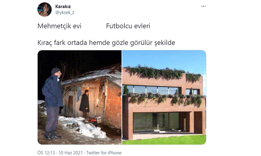Open the right photo of the brick villa
Viewport: 261px width, 156px height.
[164, 97]
